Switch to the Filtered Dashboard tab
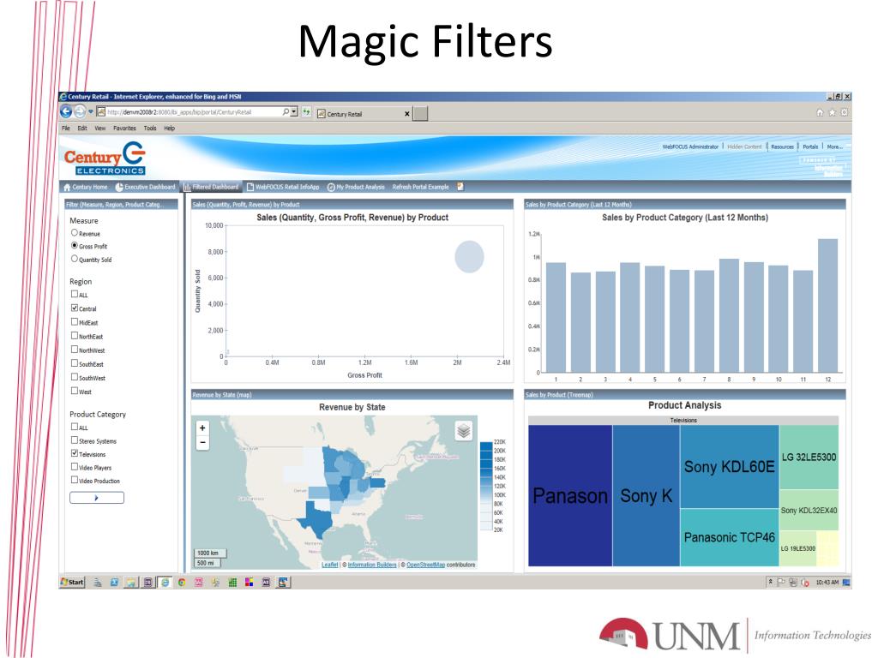 [212, 187]
